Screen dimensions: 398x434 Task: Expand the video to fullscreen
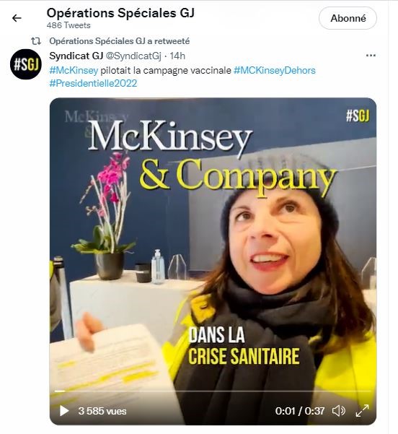point(362,410)
